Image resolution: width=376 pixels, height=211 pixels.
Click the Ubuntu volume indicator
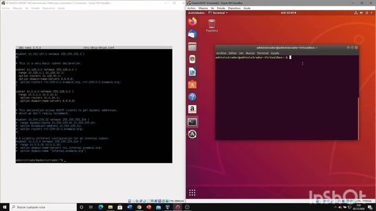point(361,13)
